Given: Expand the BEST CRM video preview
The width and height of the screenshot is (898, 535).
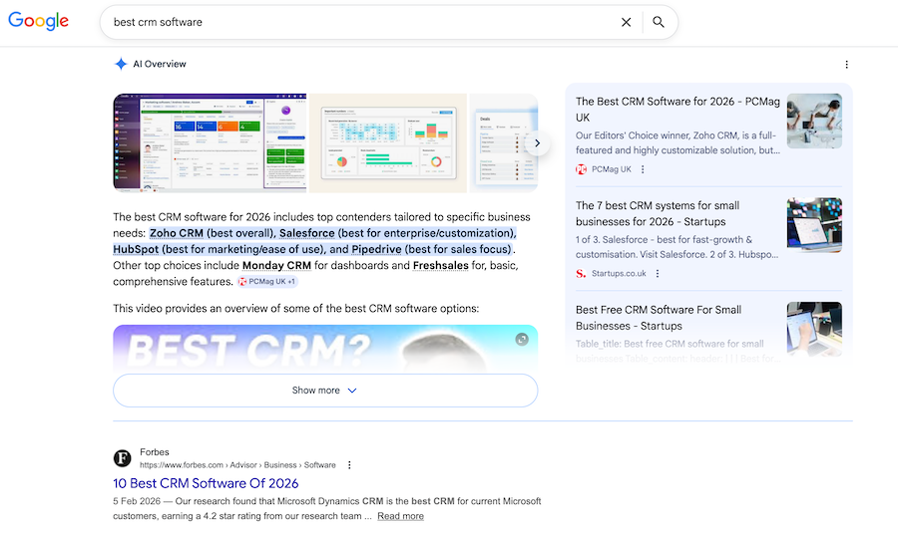Looking at the screenshot, I should tap(522, 340).
